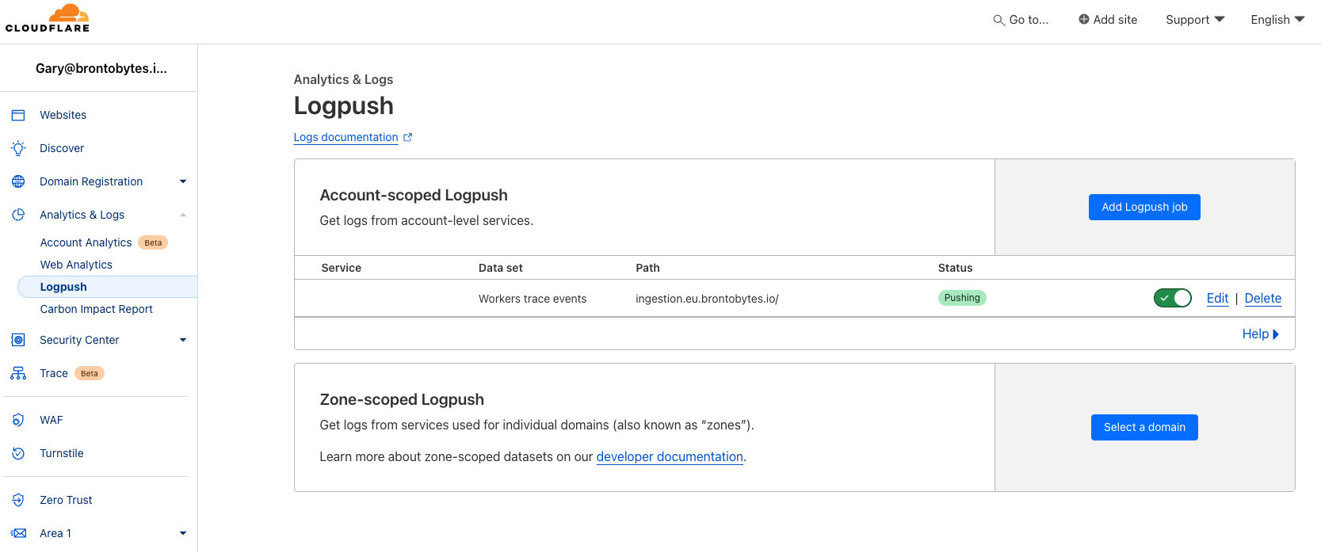The height and width of the screenshot is (553, 1321).
Task: Click the 'Analytics & Logs' breadcrumb text
Action: (343, 79)
